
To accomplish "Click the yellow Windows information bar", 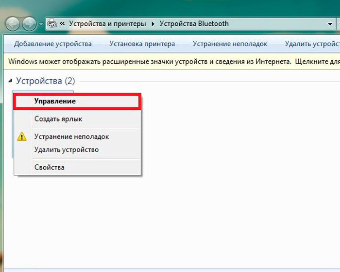I will pyautogui.click(x=170, y=62).
